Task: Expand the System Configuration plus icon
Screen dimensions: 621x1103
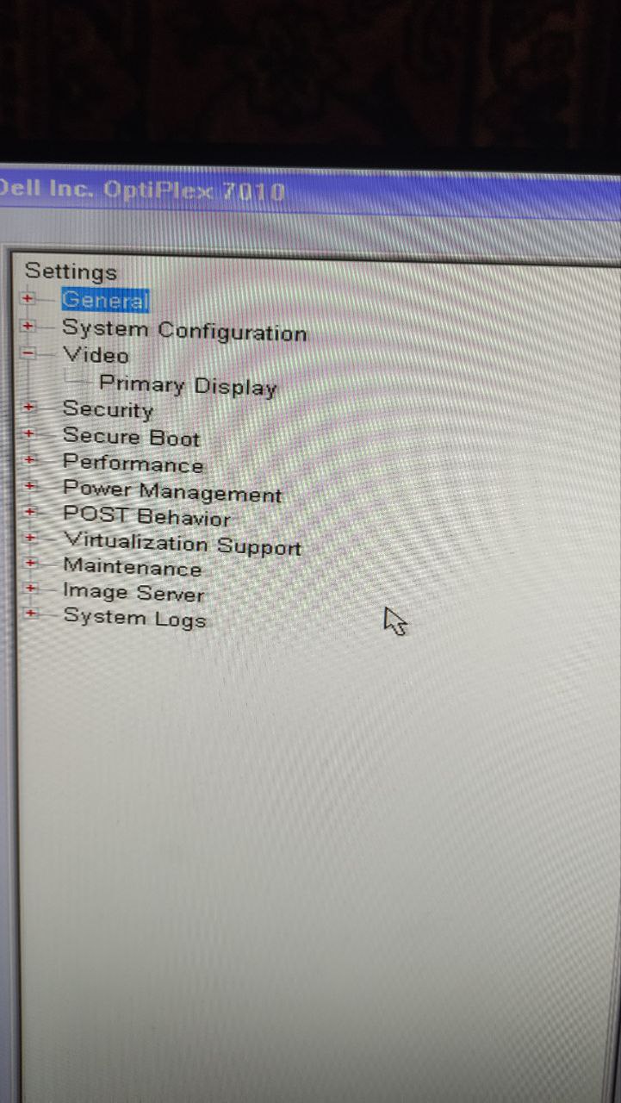Action: pyautogui.click(x=28, y=327)
